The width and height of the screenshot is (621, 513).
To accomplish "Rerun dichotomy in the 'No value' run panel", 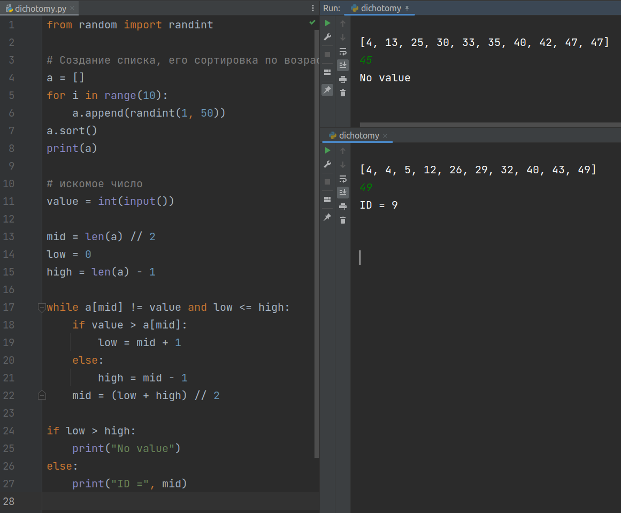I will 327,24.
